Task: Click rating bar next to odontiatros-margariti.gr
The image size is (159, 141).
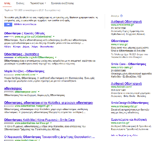Action: (x=9, y=106)
